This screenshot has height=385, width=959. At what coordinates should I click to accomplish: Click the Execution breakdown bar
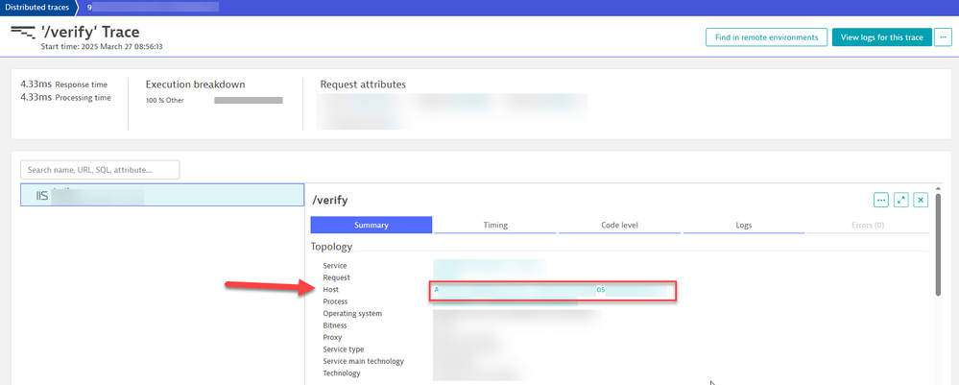pos(248,100)
